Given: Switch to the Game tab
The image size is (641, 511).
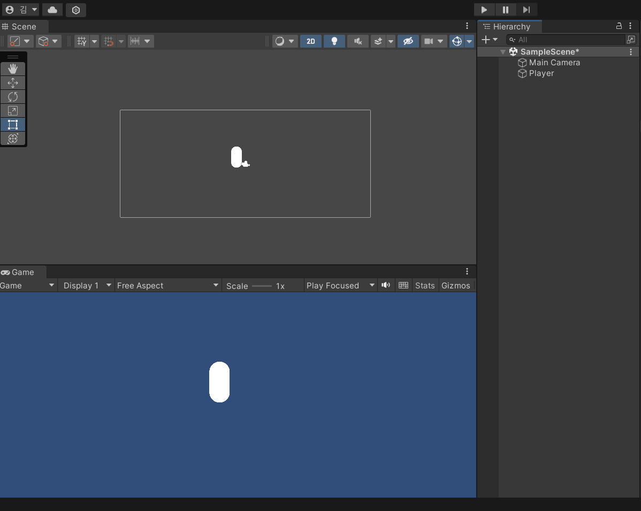Looking at the screenshot, I should point(21,272).
